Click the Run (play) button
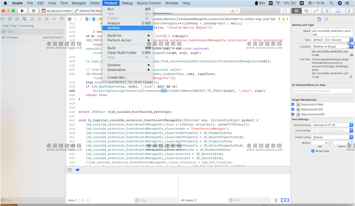Screen dimensions: 355x206 click(23, 11)
